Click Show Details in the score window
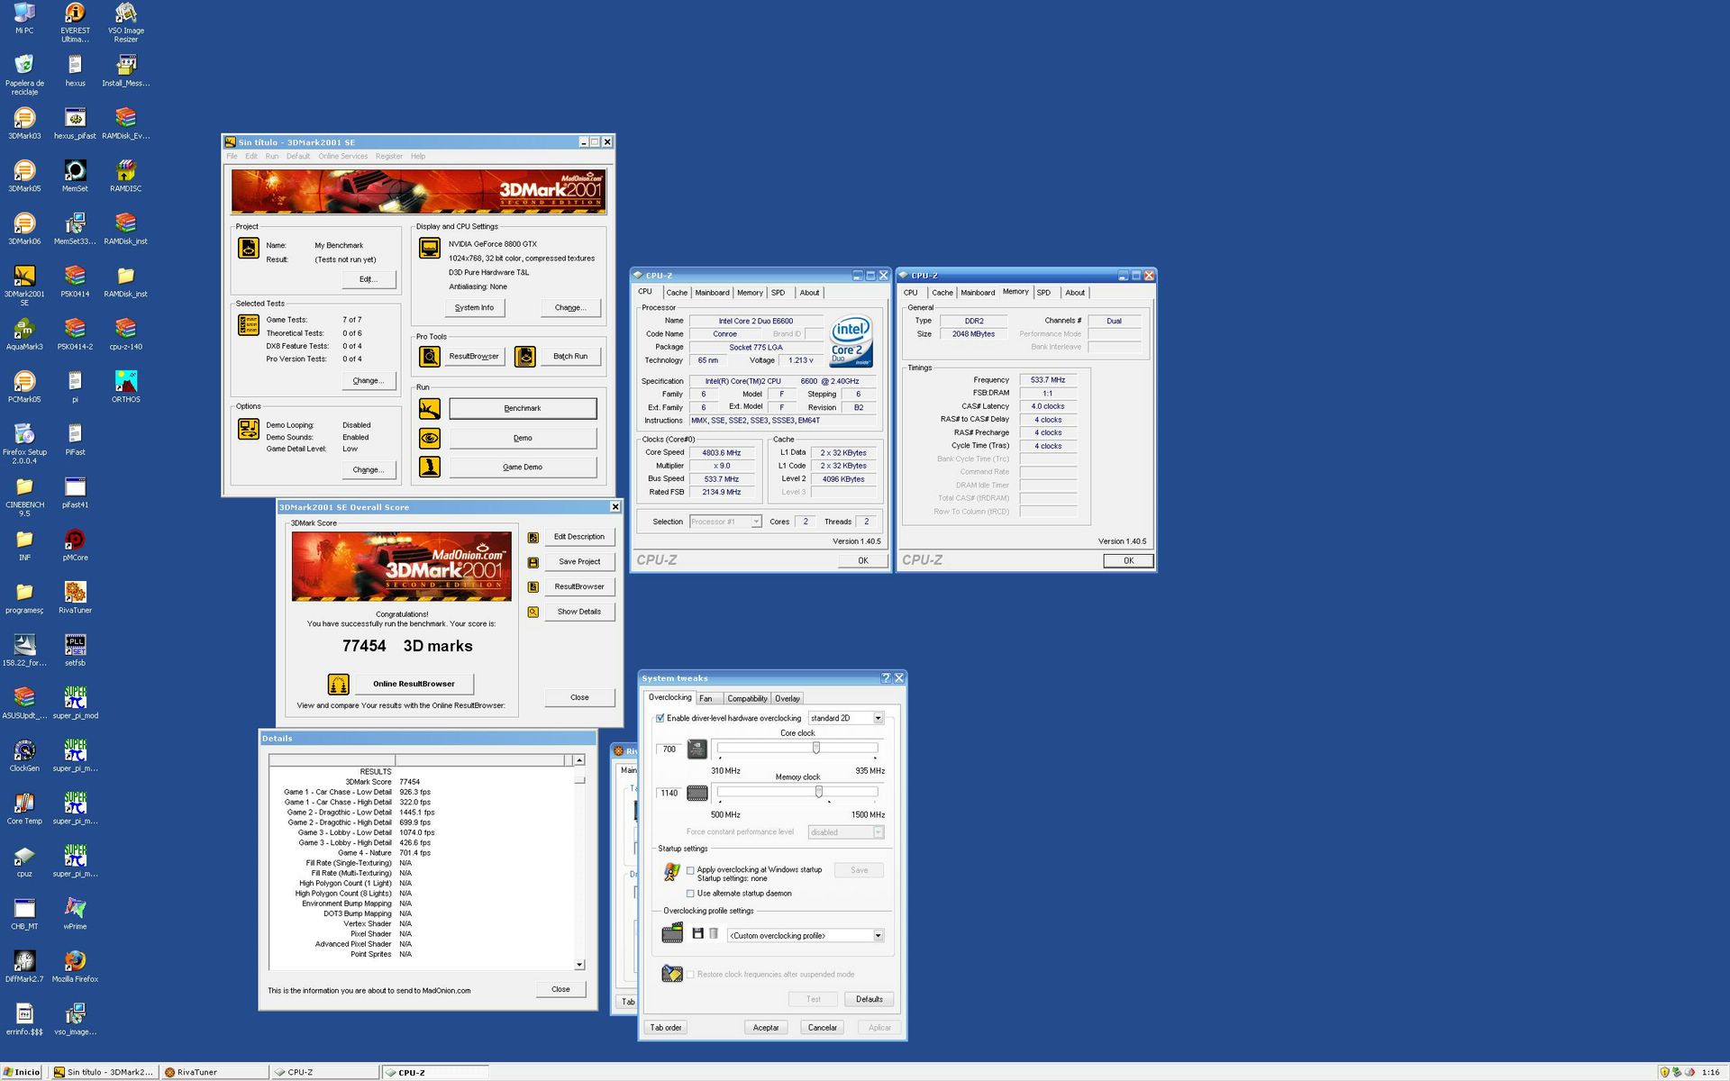This screenshot has height=1081, width=1730. point(579,612)
